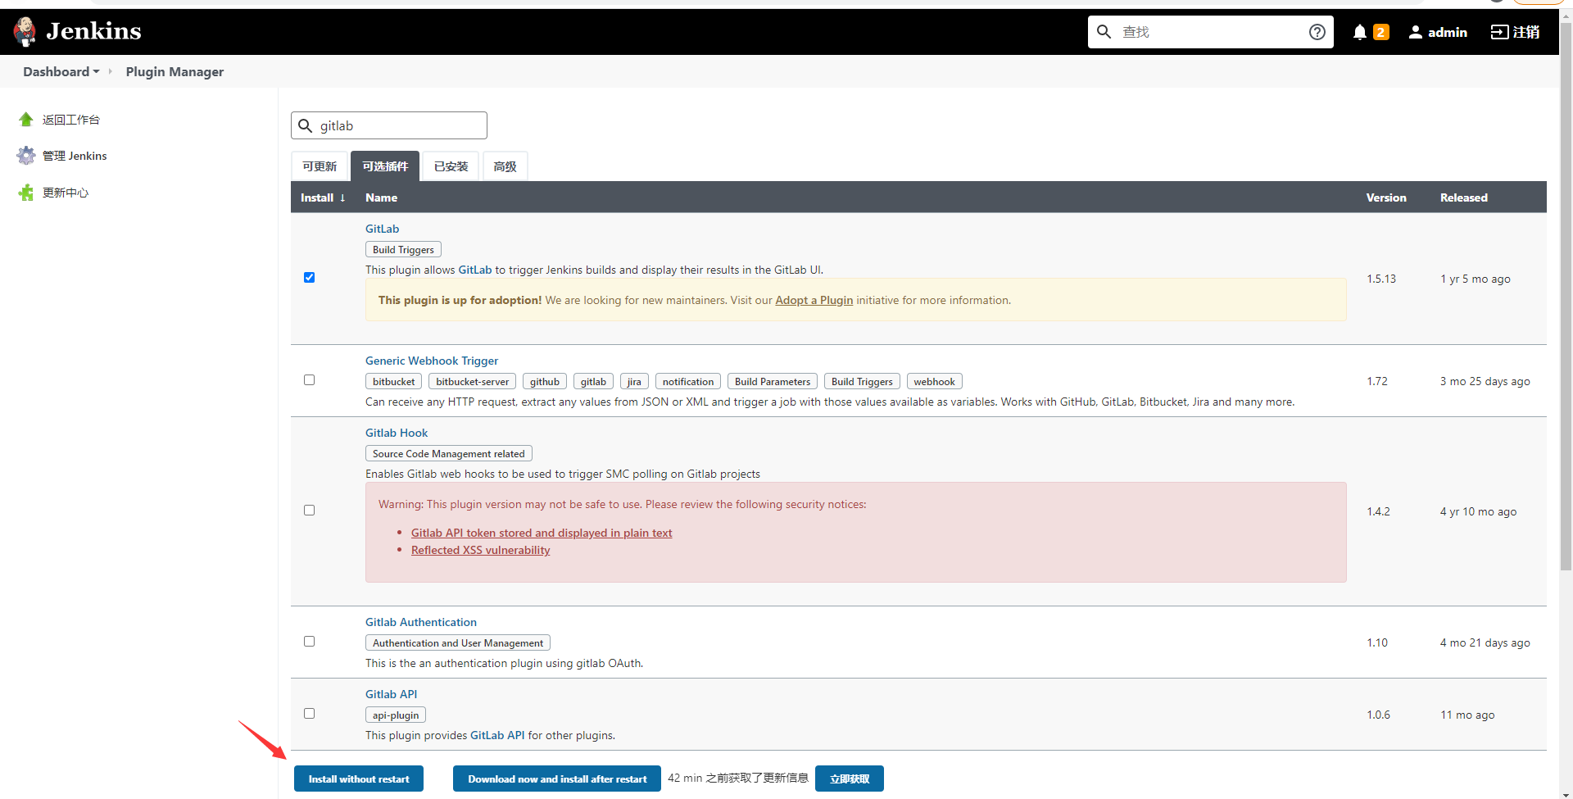Open the GitLab plugin link
Screen dimensions: 1573x799
click(x=383, y=229)
